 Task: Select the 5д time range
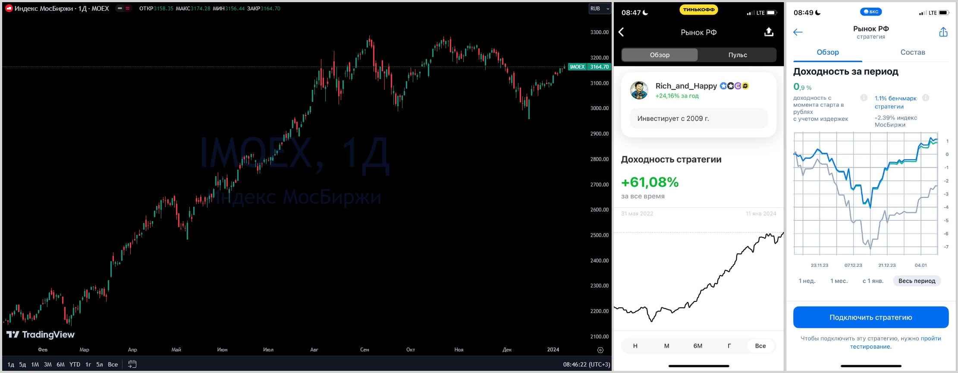(22, 364)
